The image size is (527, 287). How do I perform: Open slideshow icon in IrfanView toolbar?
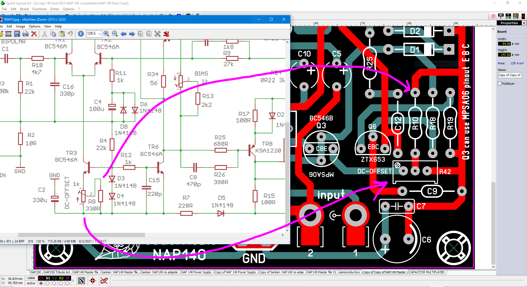[9, 34]
